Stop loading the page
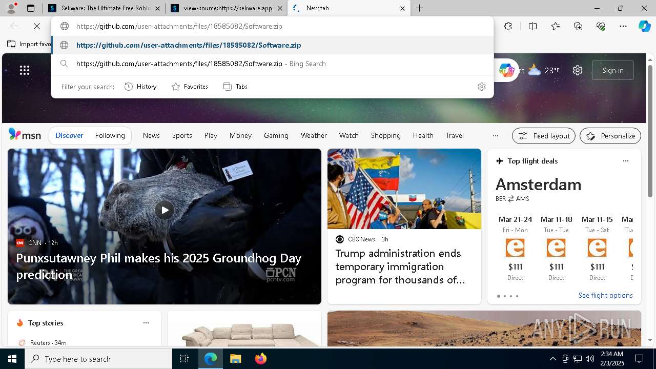 [x=37, y=26]
